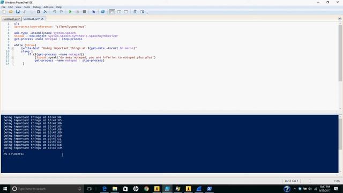The image size is (343, 193).
Task: Open the Action Center notifications icon
Action: [x=336, y=189]
